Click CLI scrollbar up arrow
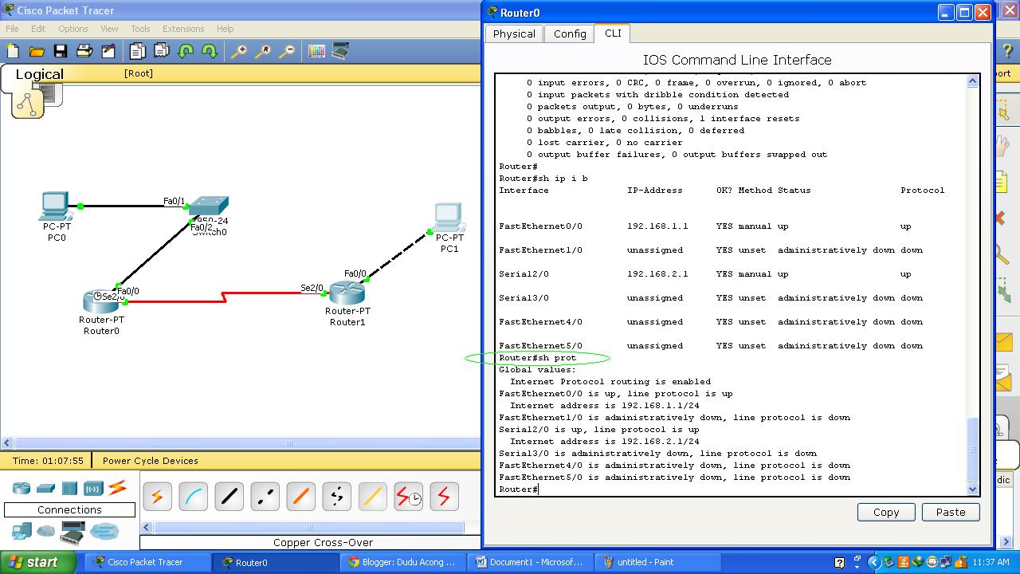1020x574 pixels. (x=973, y=81)
